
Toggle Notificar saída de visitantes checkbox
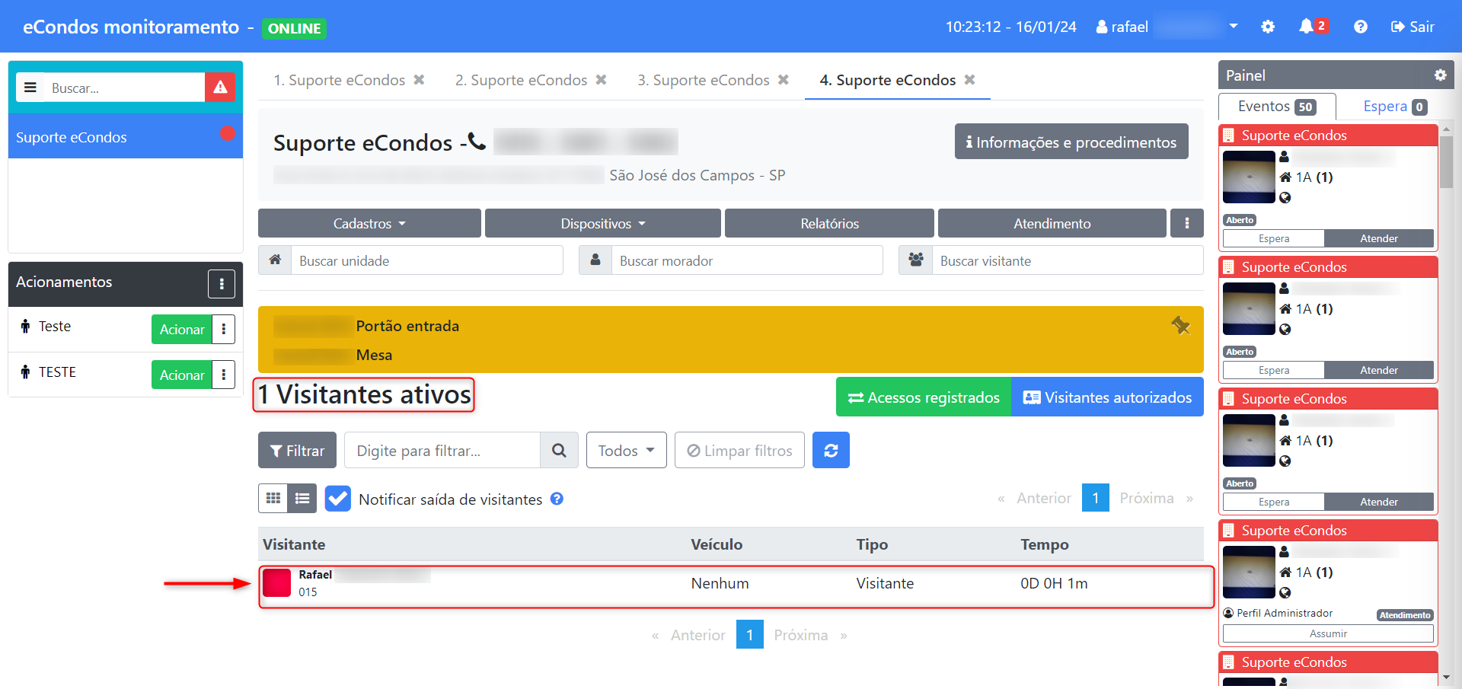[337, 499]
